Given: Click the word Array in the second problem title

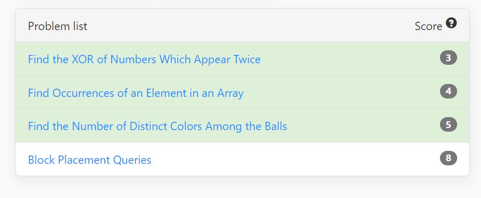Looking at the screenshot, I should [x=231, y=93].
